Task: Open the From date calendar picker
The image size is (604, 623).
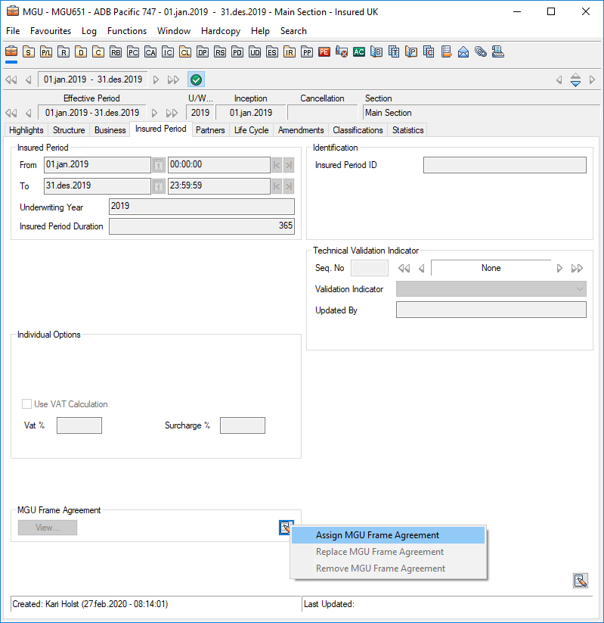Action: tap(159, 165)
